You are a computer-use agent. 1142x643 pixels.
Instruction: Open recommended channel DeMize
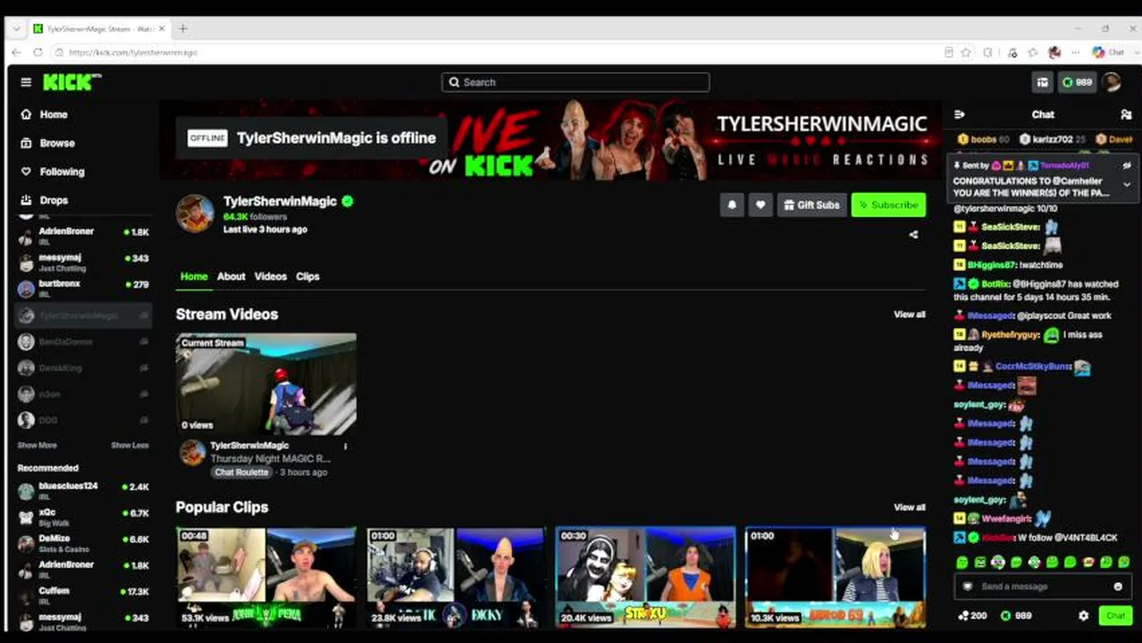83,544
